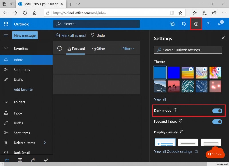Open Sent Items under Folders
Image resolution: width=229 pixels, height=166 pixels.
(26, 133)
